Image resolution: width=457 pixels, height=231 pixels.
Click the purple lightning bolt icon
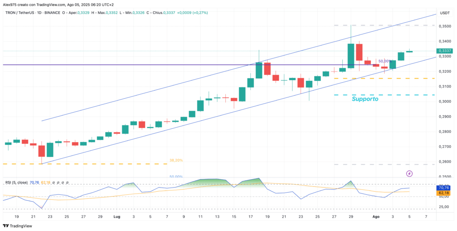410,174
